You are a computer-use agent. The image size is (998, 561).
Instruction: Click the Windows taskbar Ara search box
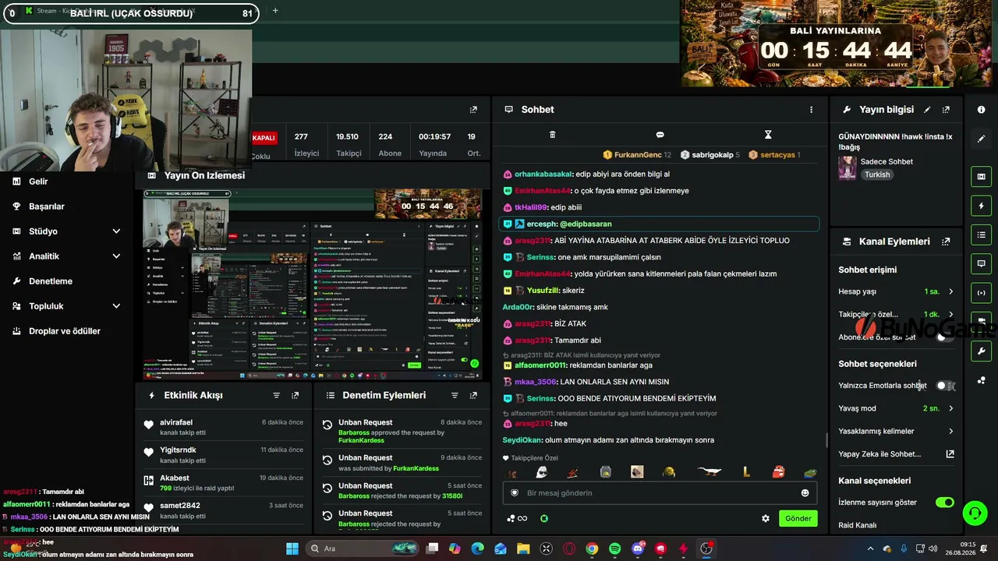[x=363, y=549]
